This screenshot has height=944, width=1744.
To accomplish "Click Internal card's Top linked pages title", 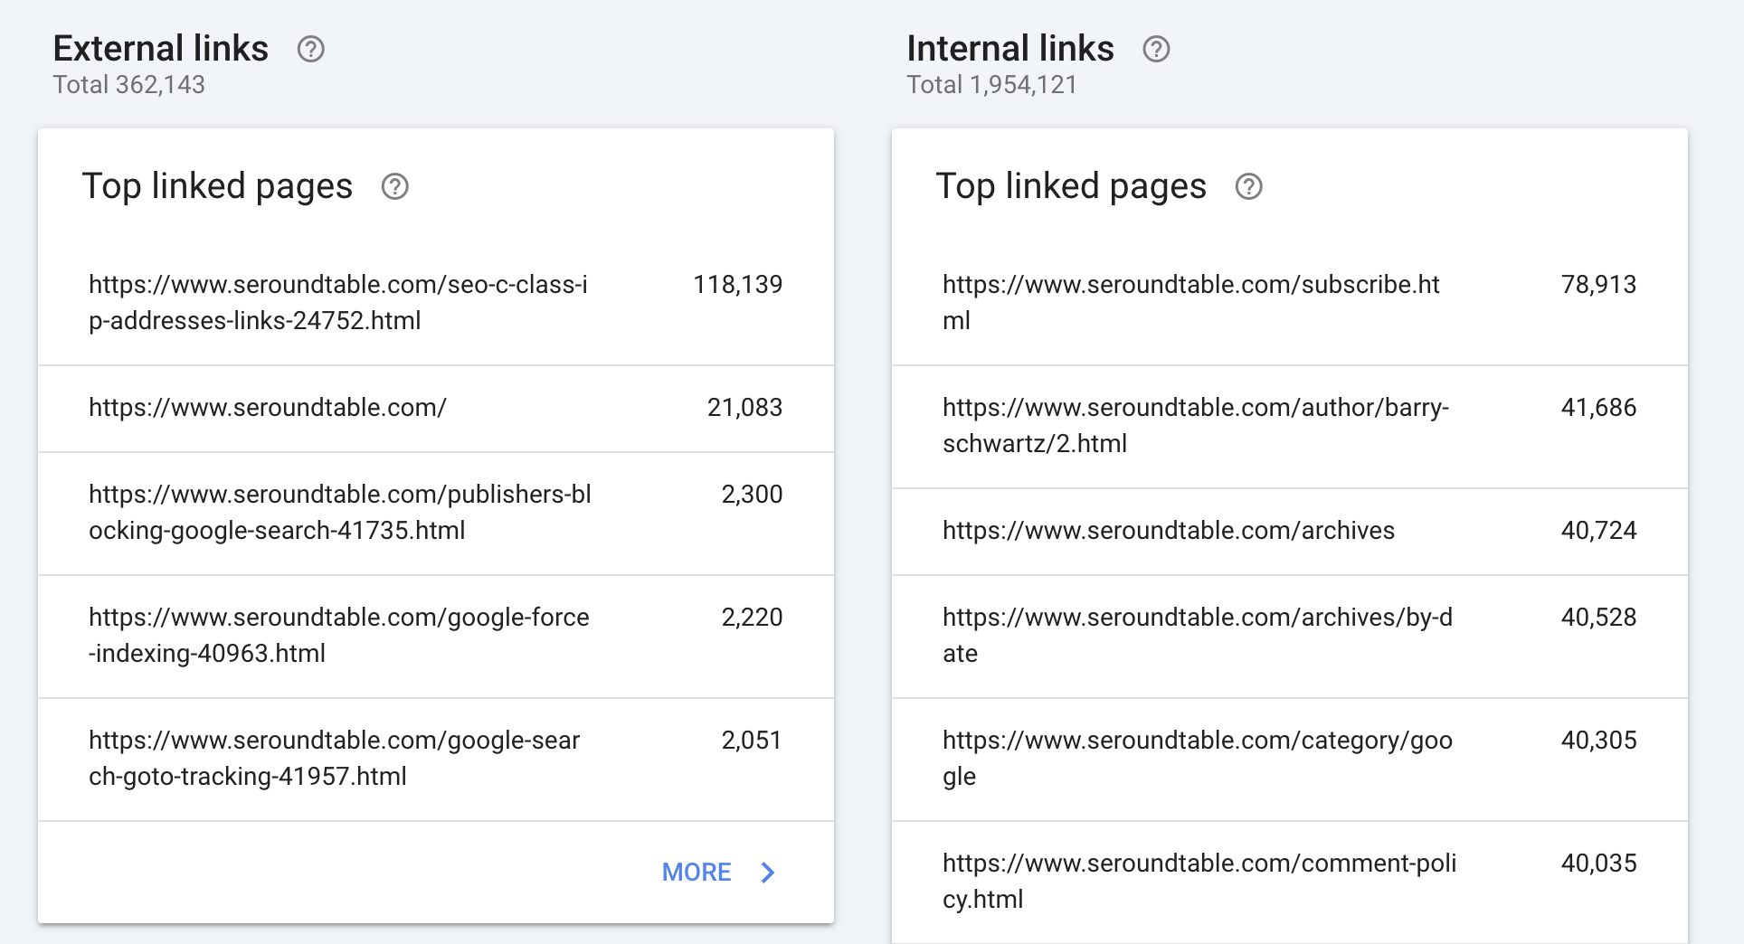I will click(1071, 187).
